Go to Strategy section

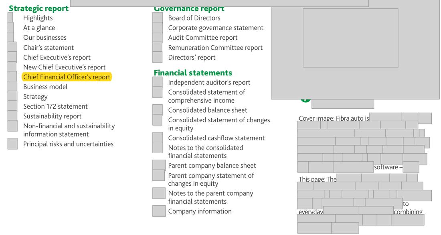click(35, 97)
